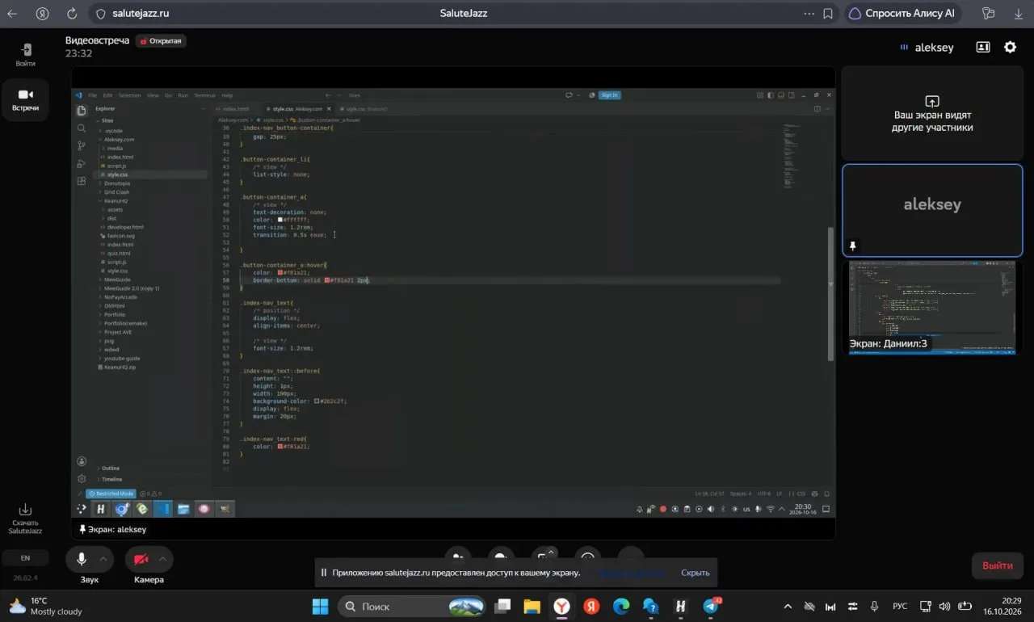
Task: Select developer.html in the Explorer tree
Action: pyautogui.click(x=125, y=227)
